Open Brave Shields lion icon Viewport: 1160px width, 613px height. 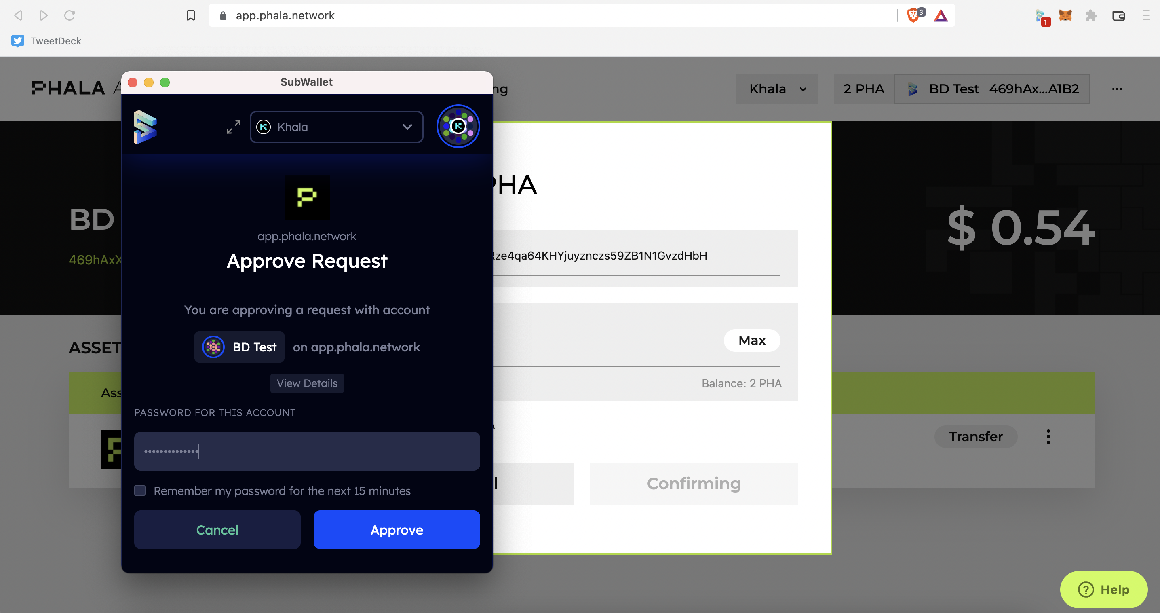[913, 15]
